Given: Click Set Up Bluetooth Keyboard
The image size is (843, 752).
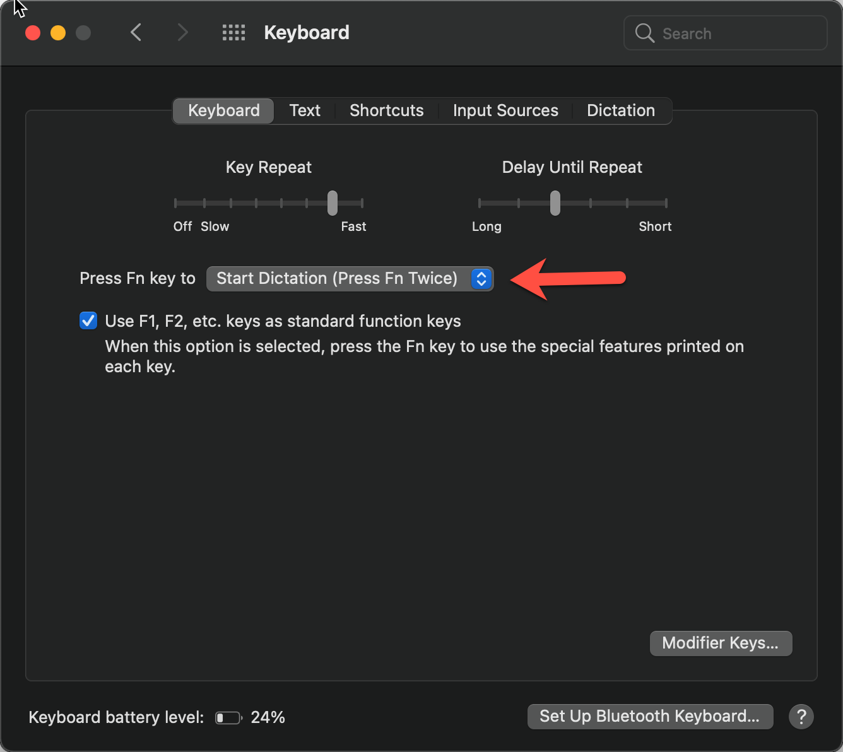Looking at the screenshot, I should pos(650,716).
